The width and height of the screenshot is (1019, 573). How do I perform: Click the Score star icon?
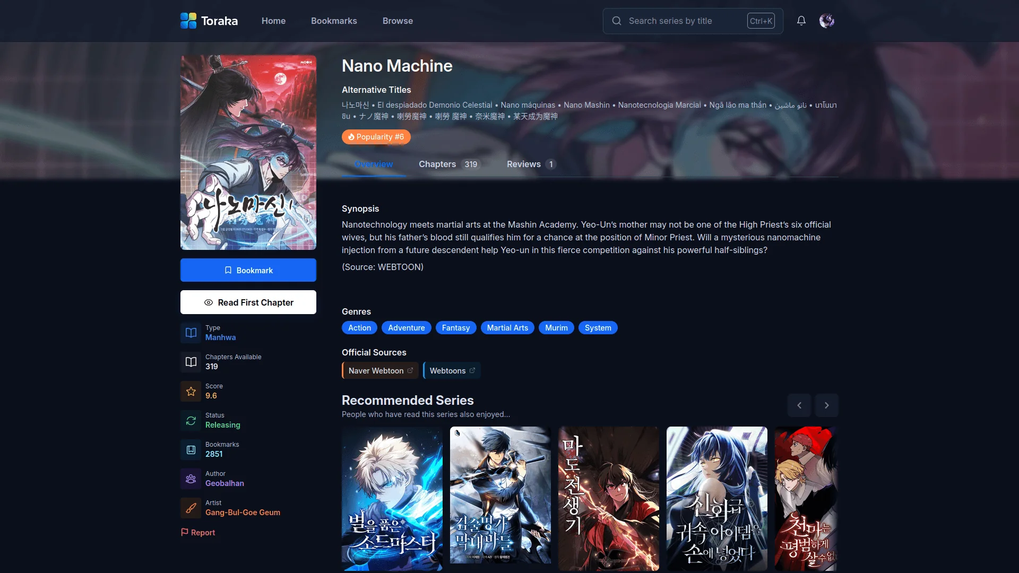point(191,391)
